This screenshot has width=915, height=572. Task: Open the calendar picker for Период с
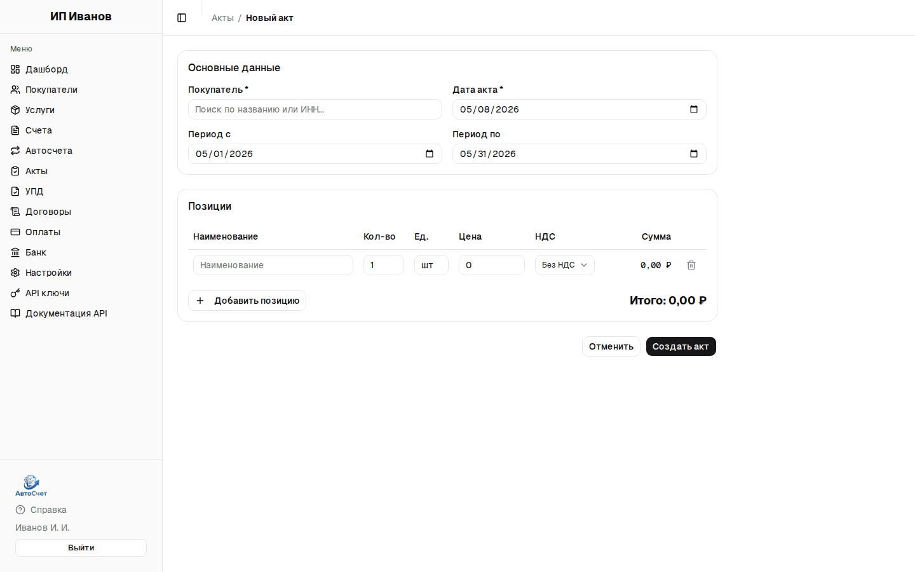tap(430, 154)
